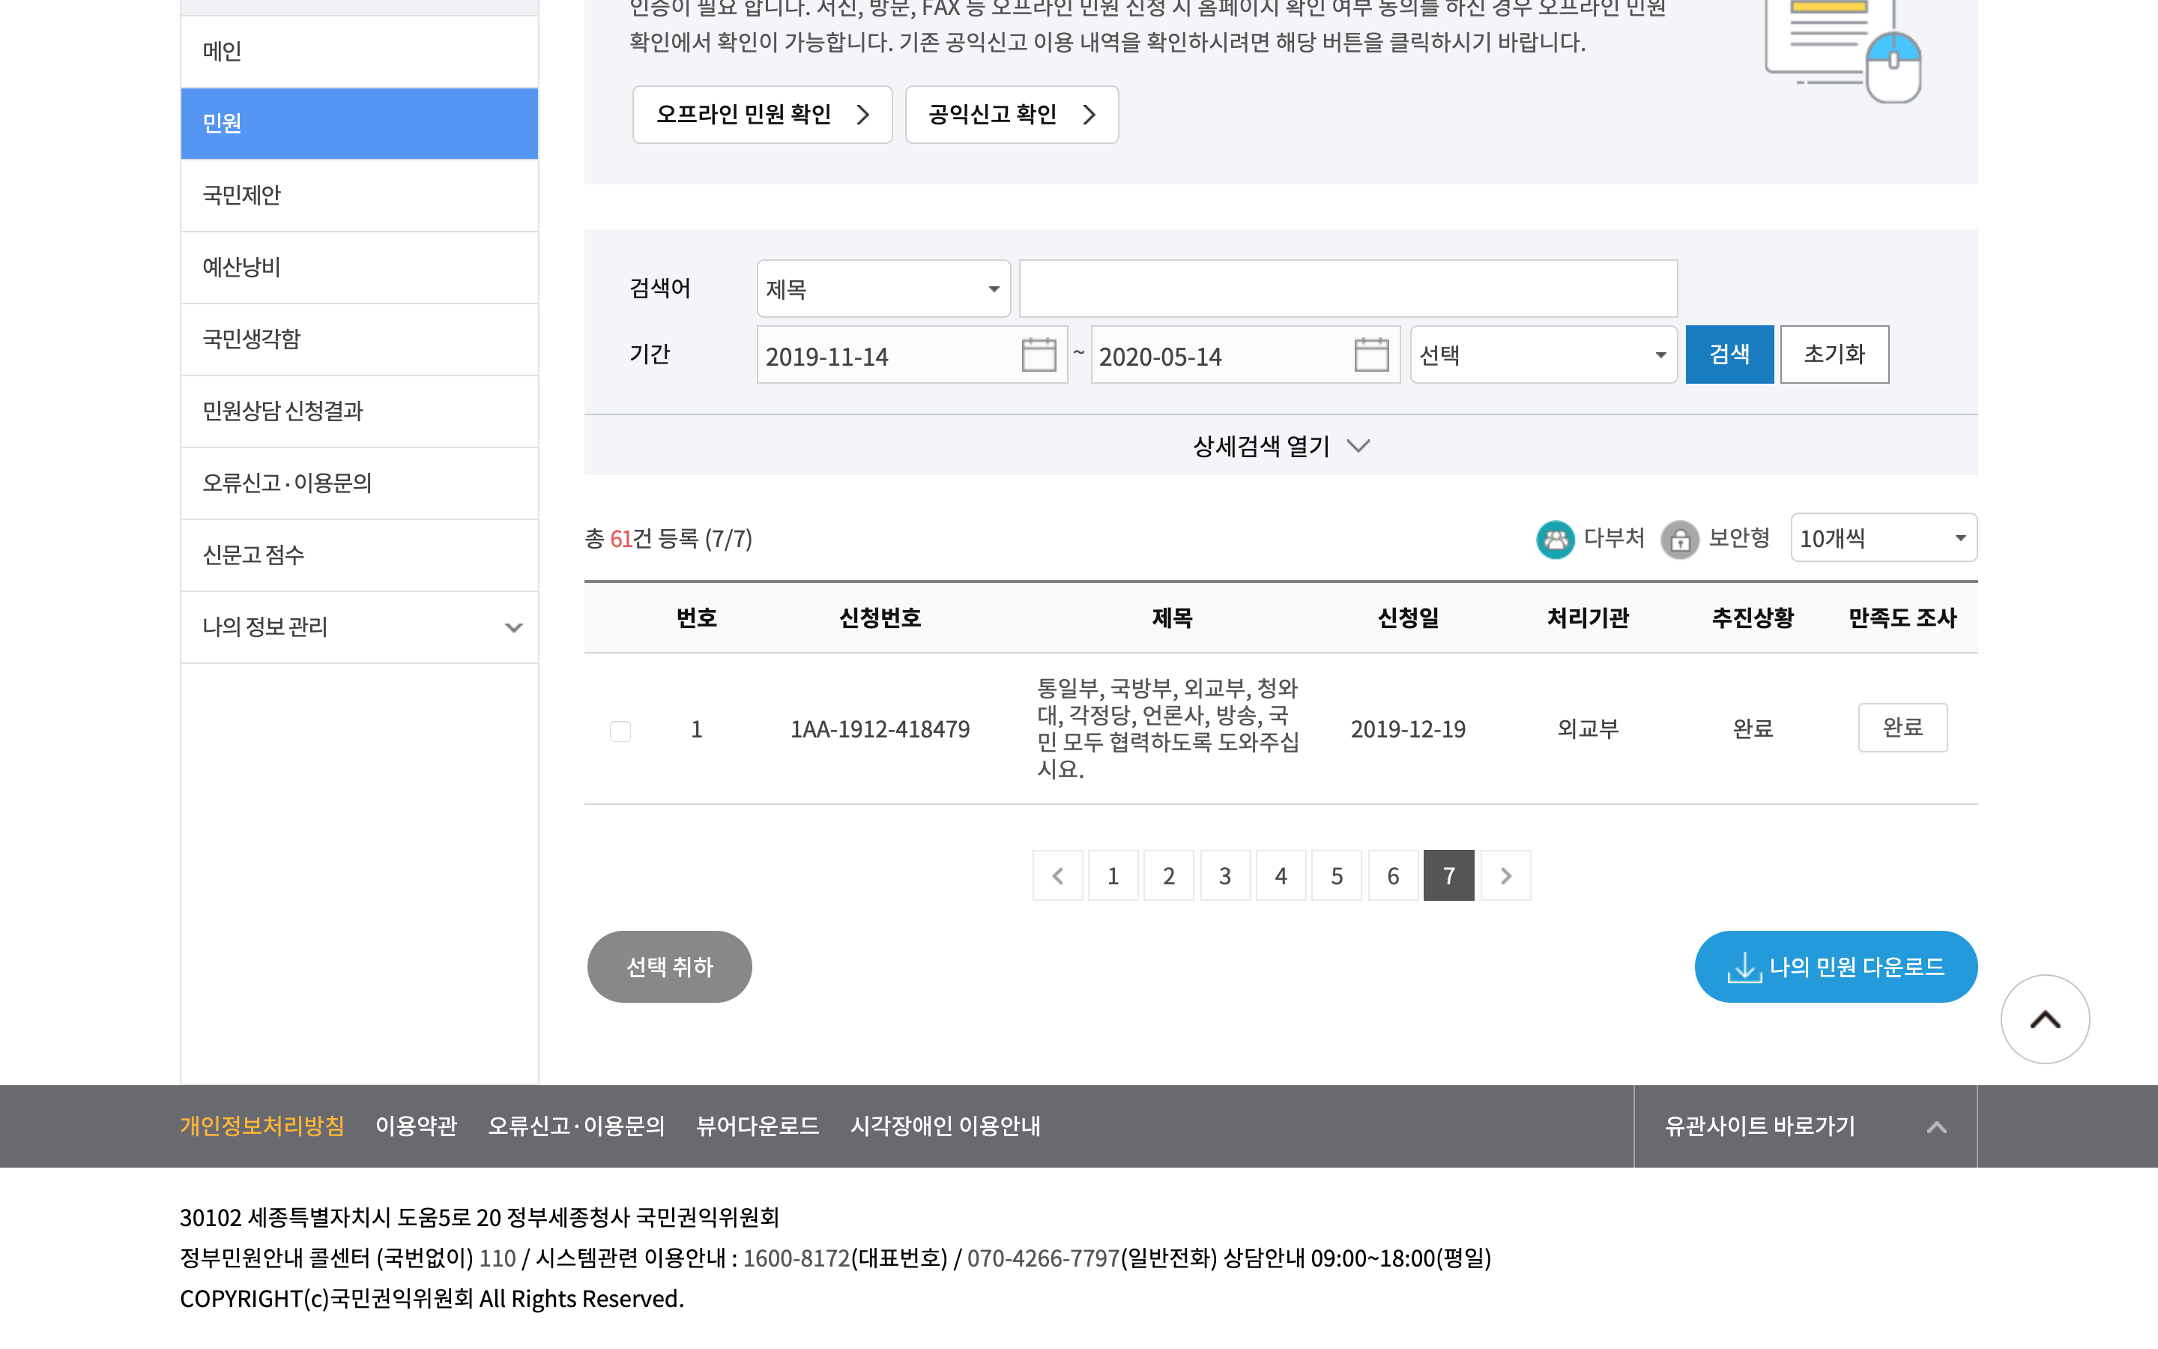Screen dimensions: 2158x1349
Task: Open the 메인 sidebar menu
Action: click(360, 51)
